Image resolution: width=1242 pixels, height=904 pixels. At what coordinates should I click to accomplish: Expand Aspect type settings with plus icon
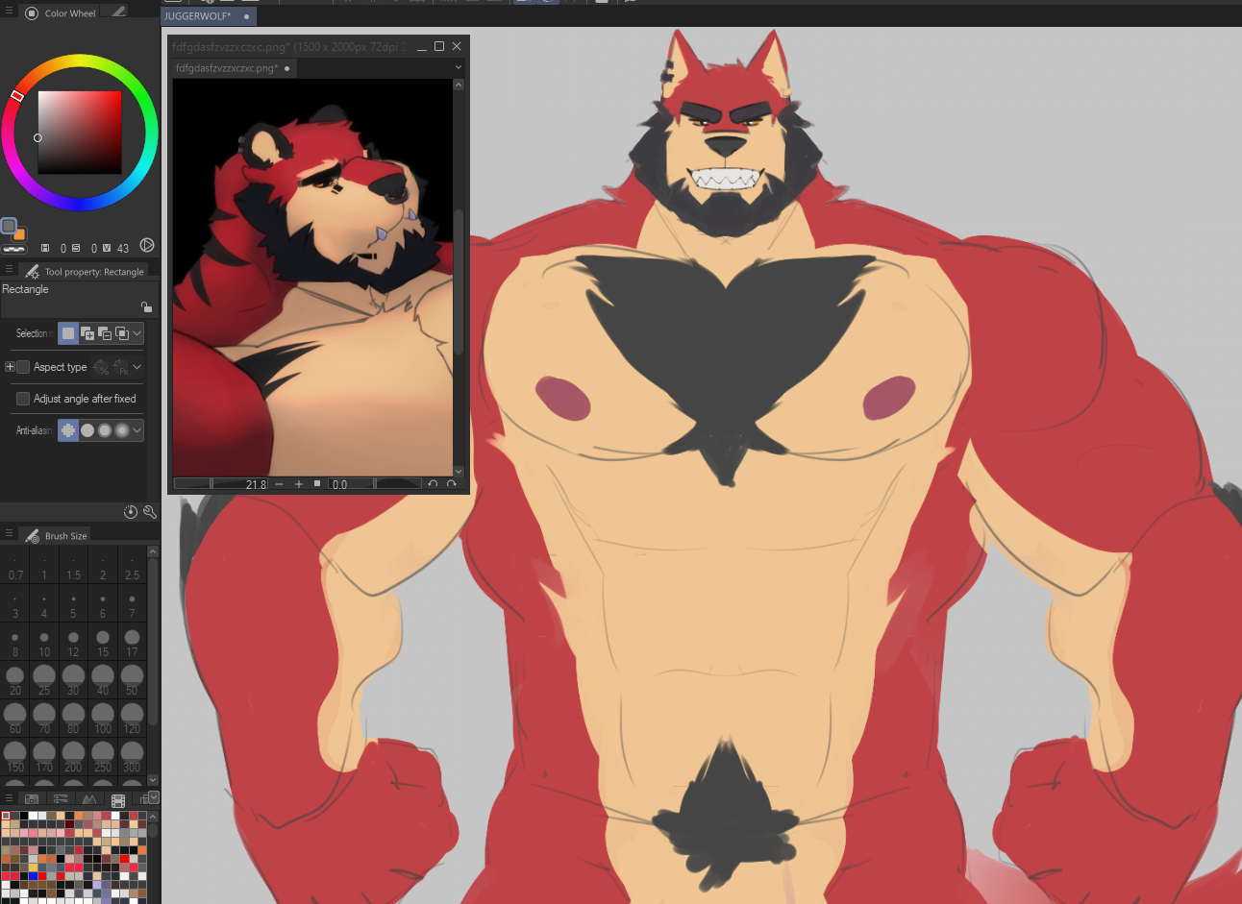pos(10,367)
